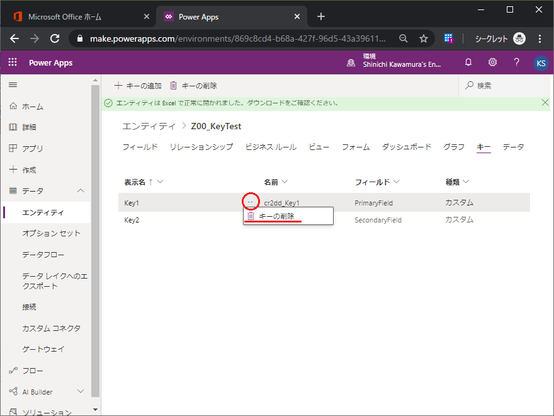Switch to the ビジネス ルール tab
The width and height of the screenshot is (554, 416).
pos(271,147)
